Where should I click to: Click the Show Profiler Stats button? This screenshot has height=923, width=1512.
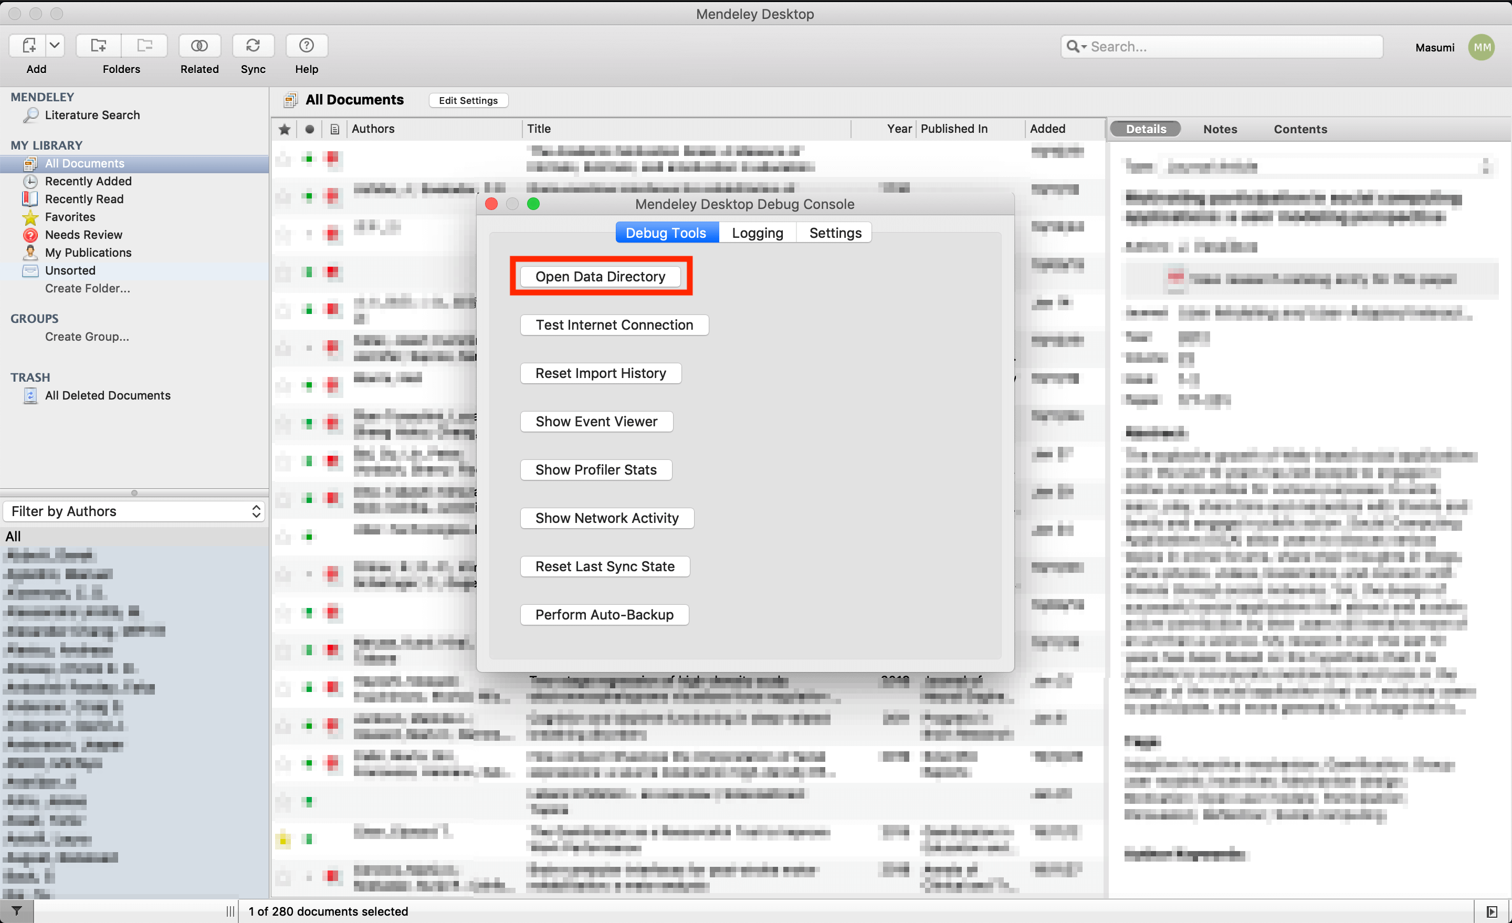pyautogui.click(x=596, y=469)
